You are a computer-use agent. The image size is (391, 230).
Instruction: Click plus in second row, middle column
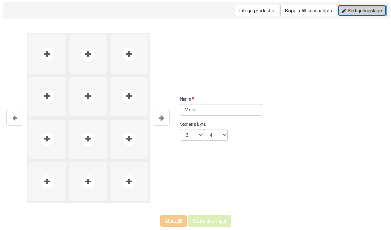[x=88, y=96]
